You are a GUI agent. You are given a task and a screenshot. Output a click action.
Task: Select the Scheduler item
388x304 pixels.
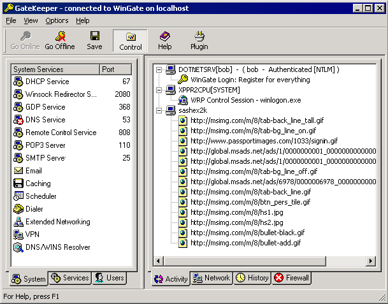pos(41,196)
